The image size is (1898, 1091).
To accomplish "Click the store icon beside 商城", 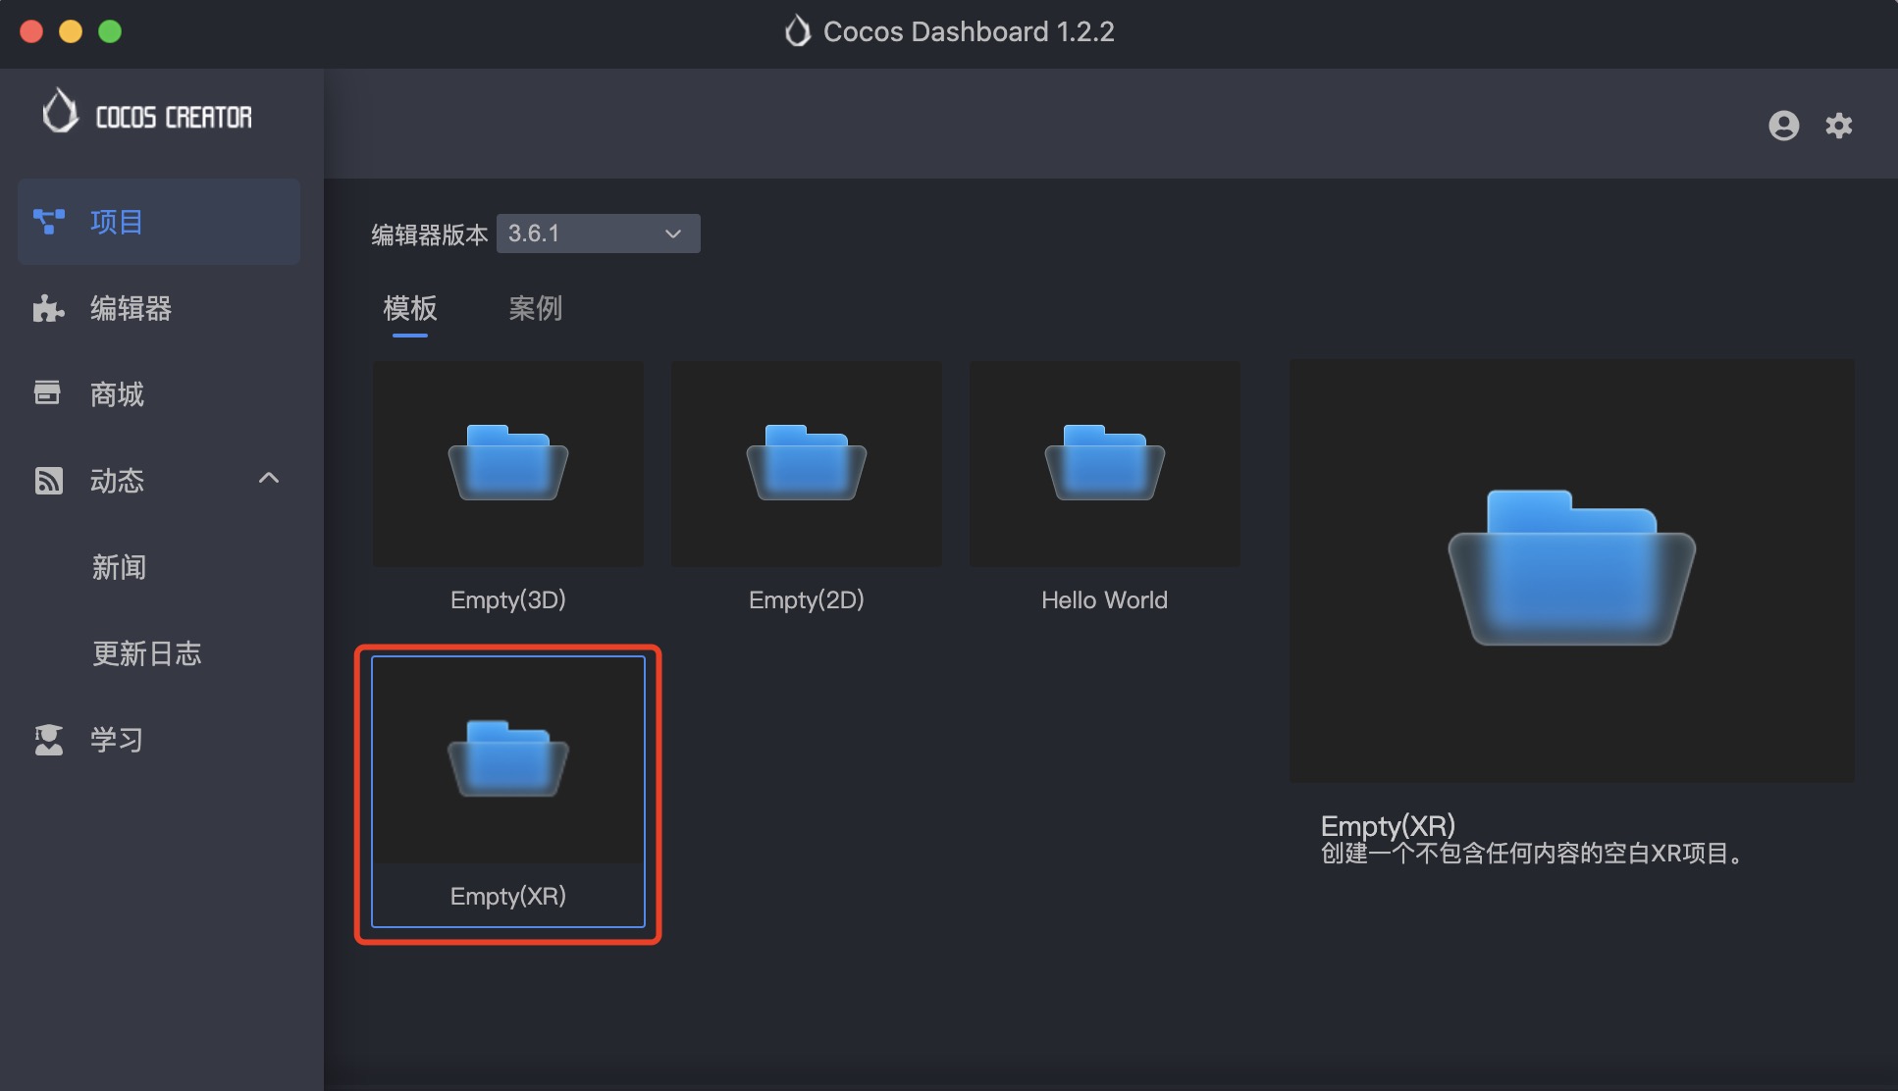I will pos(47,392).
